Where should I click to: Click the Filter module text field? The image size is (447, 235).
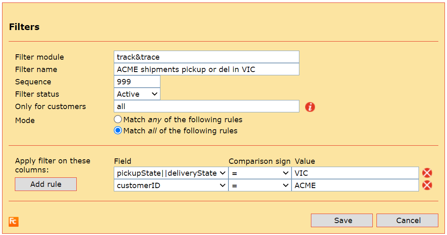[206, 57]
